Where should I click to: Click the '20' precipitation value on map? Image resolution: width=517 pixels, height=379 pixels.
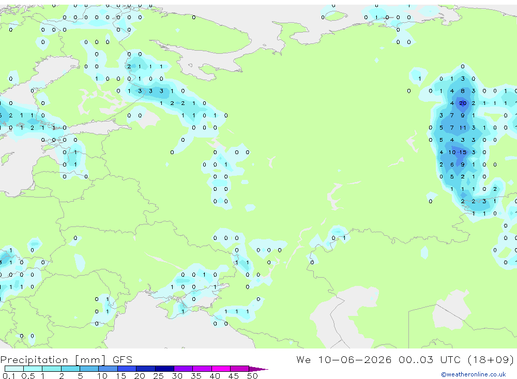[x=463, y=103]
